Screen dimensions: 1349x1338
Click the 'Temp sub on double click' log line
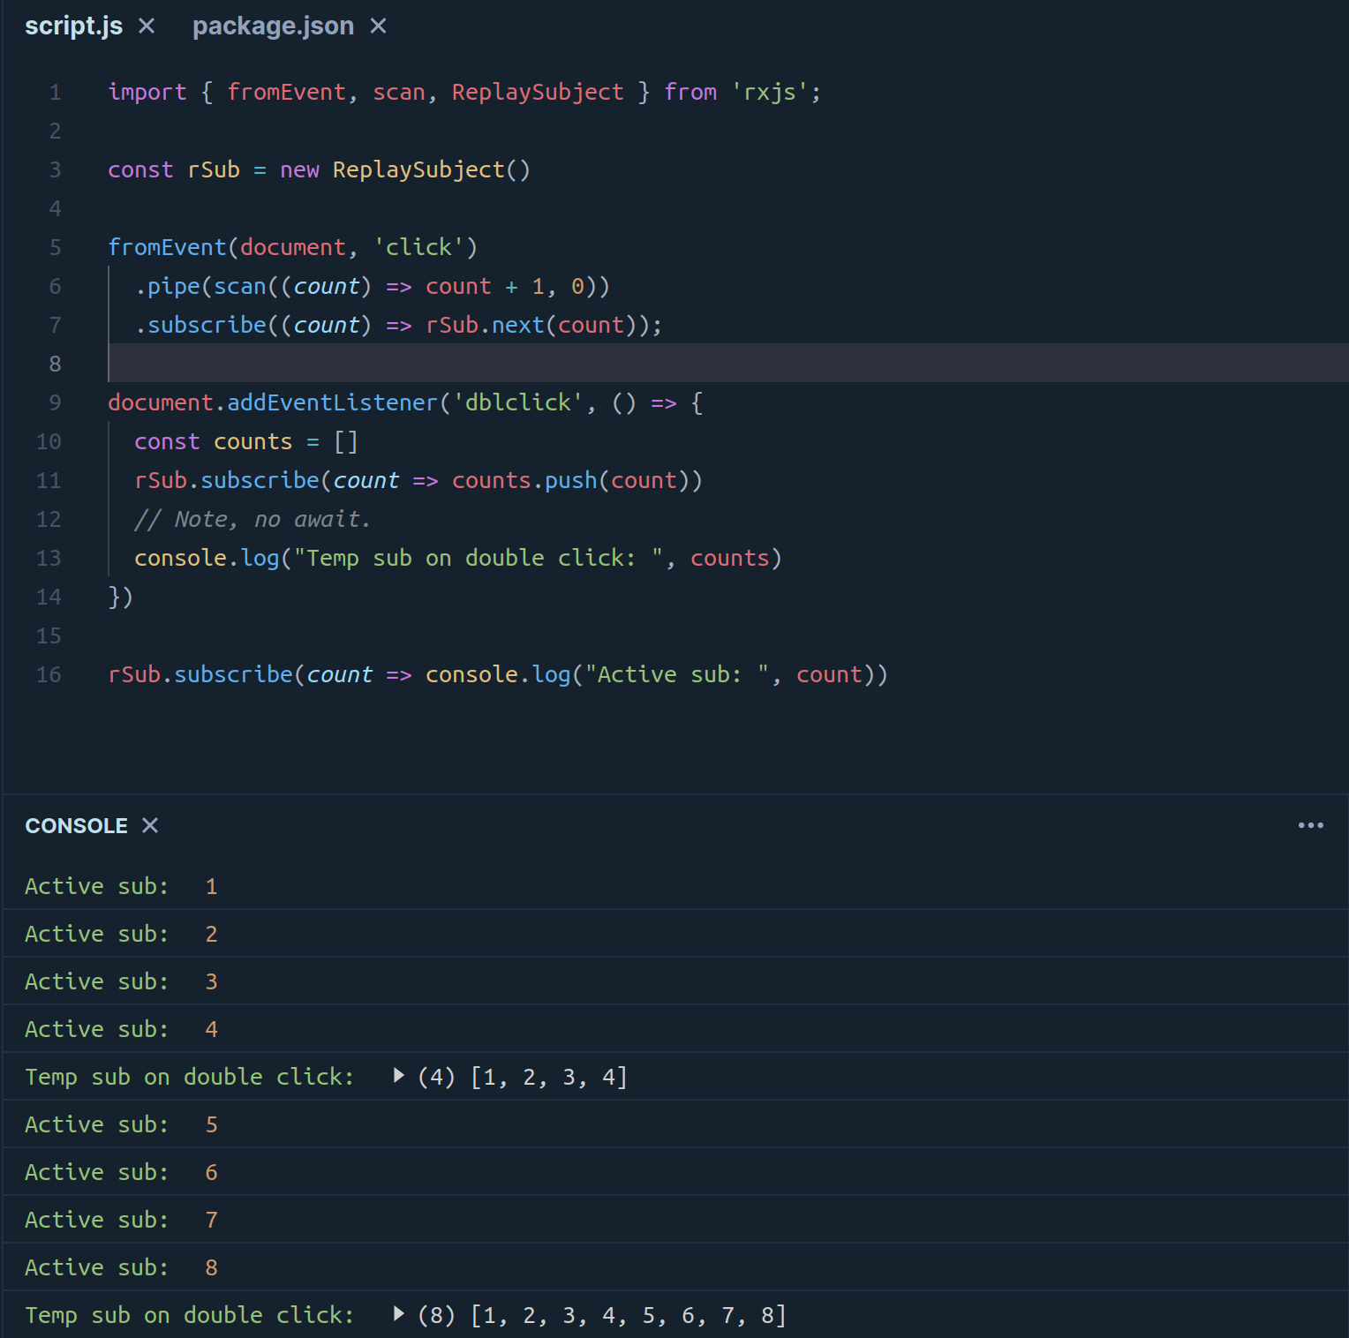click(x=189, y=1076)
